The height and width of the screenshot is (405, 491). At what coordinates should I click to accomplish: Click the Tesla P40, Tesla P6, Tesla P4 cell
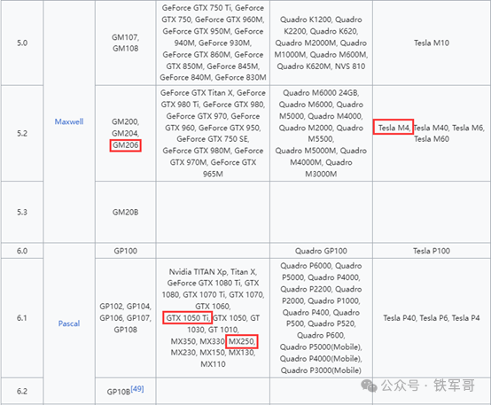[432, 317]
